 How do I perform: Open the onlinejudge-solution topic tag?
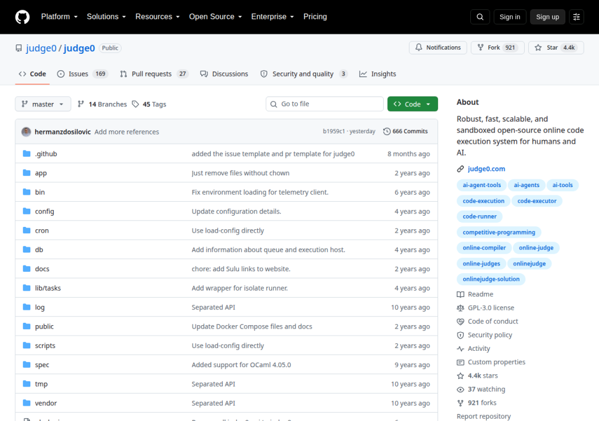pyautogui.click(x=491, y=279)
